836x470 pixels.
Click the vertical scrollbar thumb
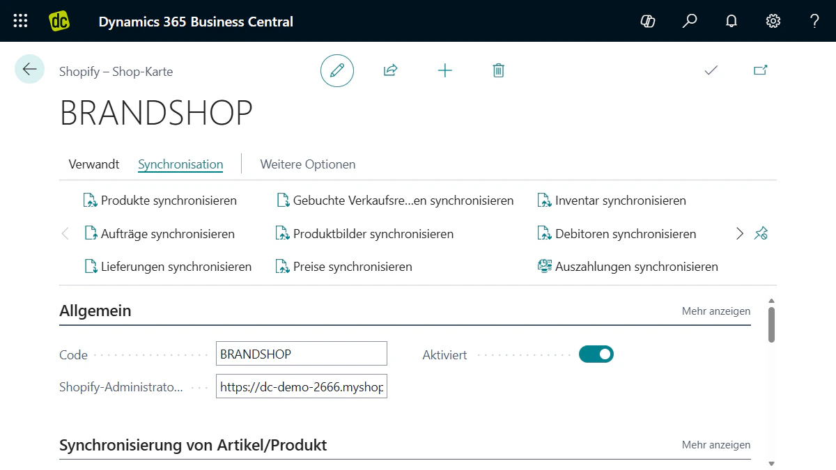coord(771,324)
